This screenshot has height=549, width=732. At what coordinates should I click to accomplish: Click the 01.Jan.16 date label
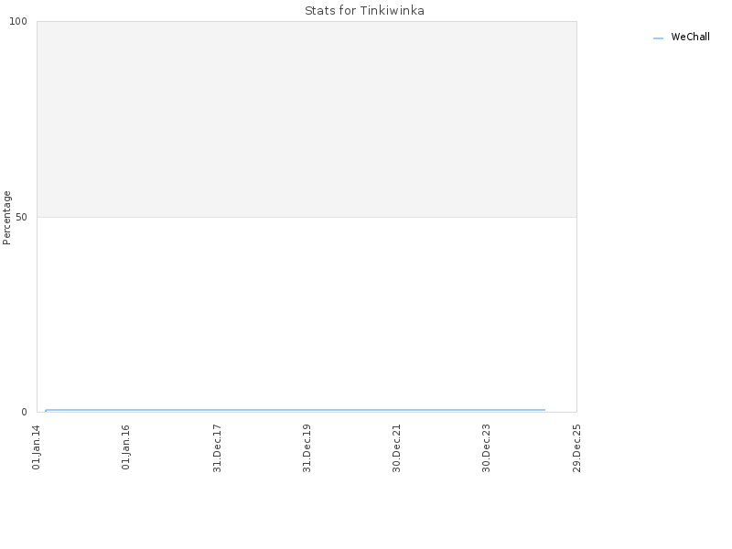[x=126, y=447]
